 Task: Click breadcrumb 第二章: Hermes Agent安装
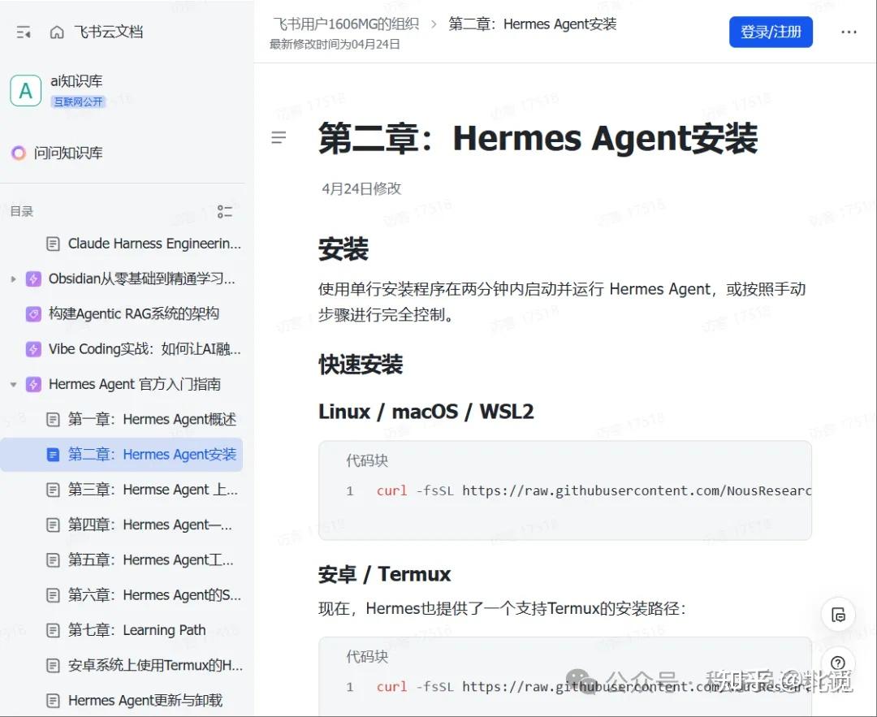pos(533,24)
